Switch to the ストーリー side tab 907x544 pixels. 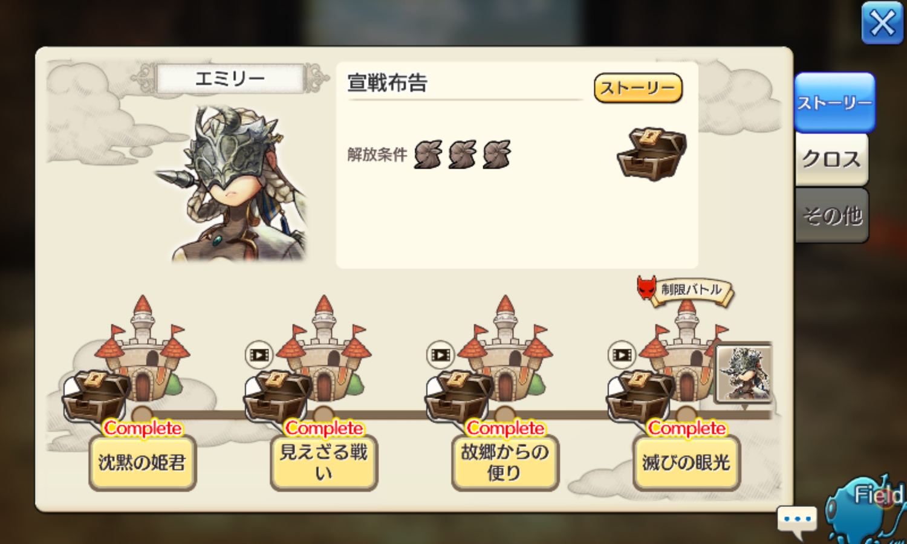[834, 103]
